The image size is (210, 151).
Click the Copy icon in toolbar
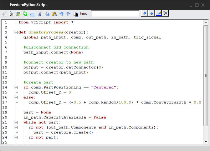point(47,14)
